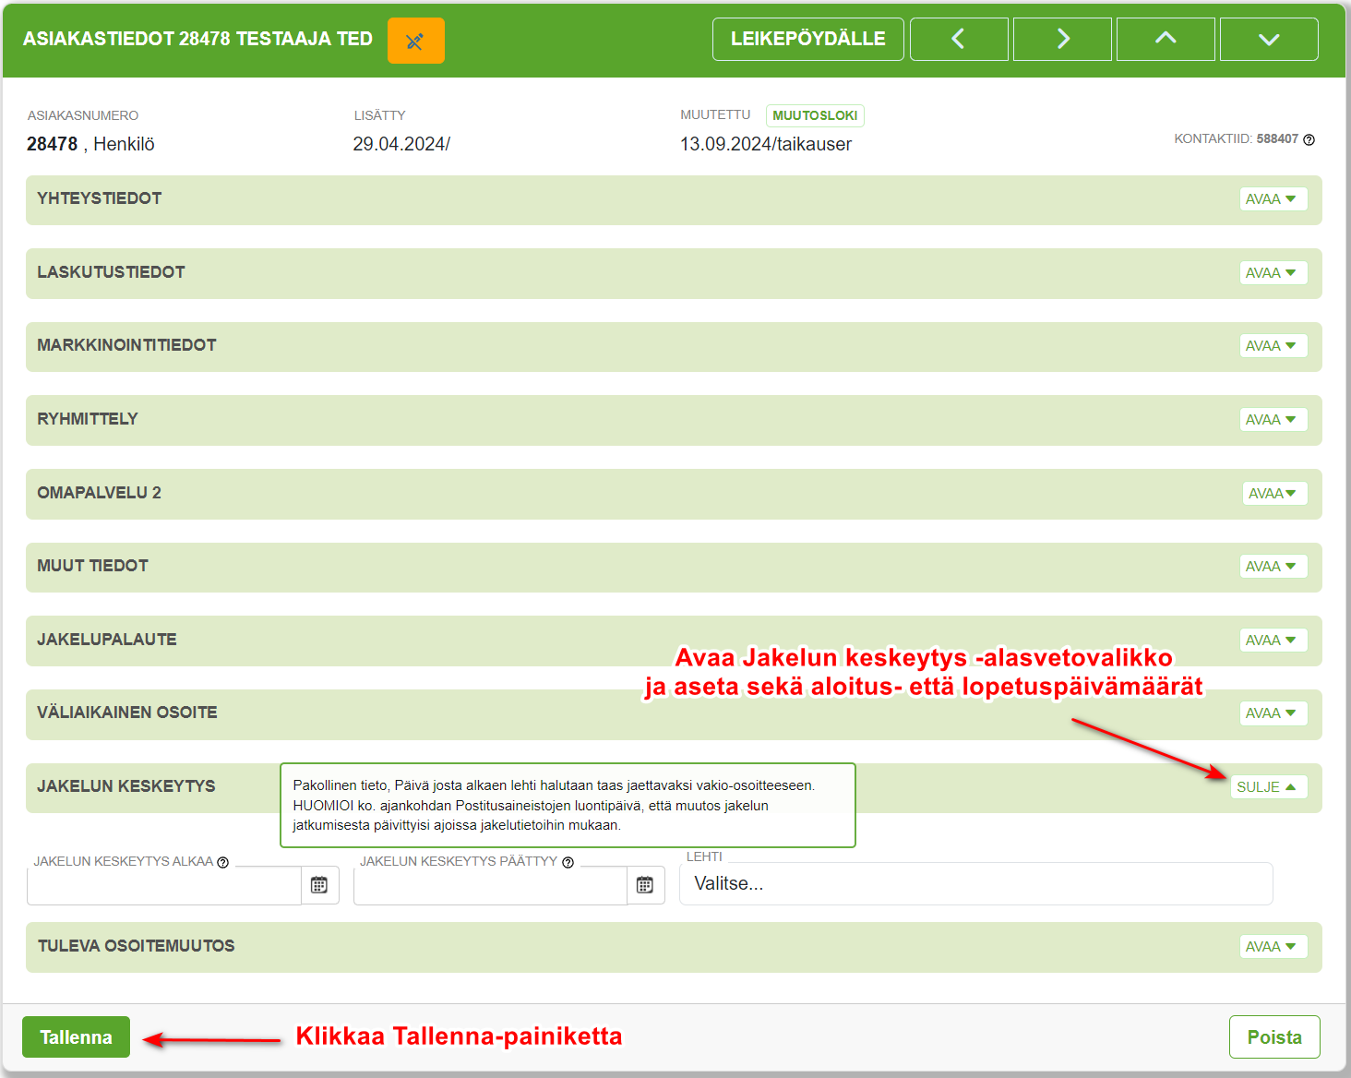Click the title ASIAKASTIEDOT 28478 TESTAAJA TED
This screenshot has width=1351, height=1078.
[197, 39]
